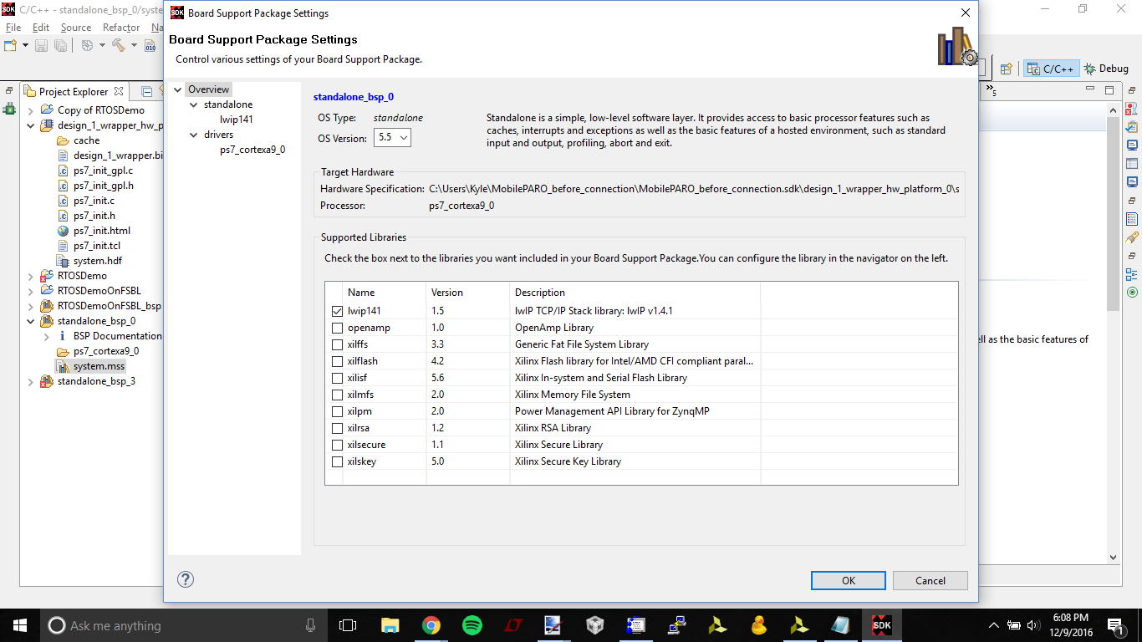
Task: Collapse the standalone node in dialog tree
Action: click(194, 104)
